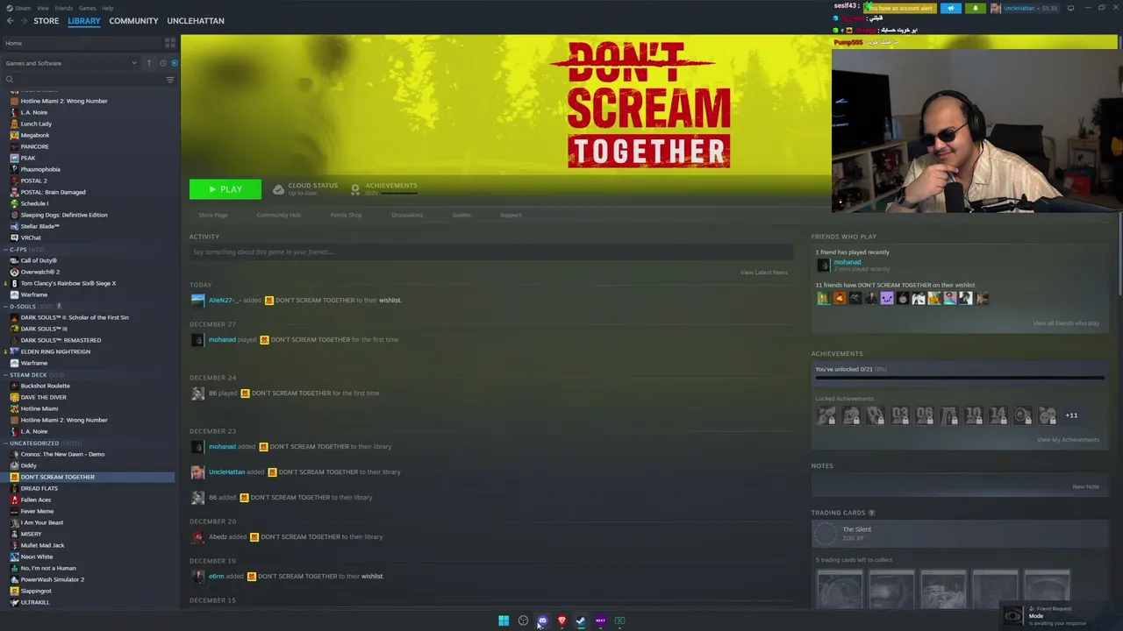Click the account alert banner

(x=900, y=8)
